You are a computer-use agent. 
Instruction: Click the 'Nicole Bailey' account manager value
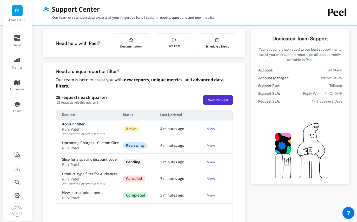click(332, 78)
